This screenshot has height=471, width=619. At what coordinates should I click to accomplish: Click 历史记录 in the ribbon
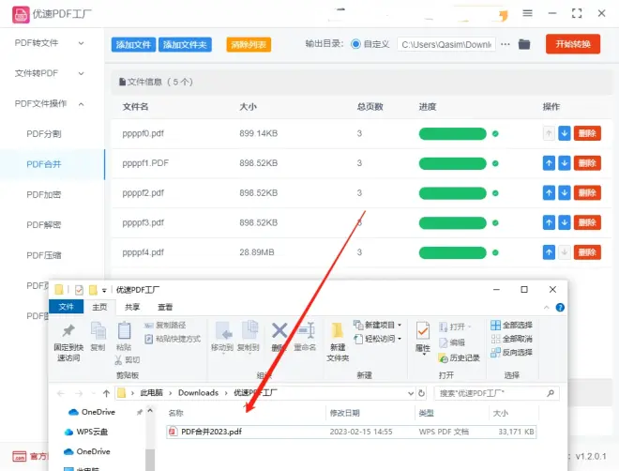point(460,357)
